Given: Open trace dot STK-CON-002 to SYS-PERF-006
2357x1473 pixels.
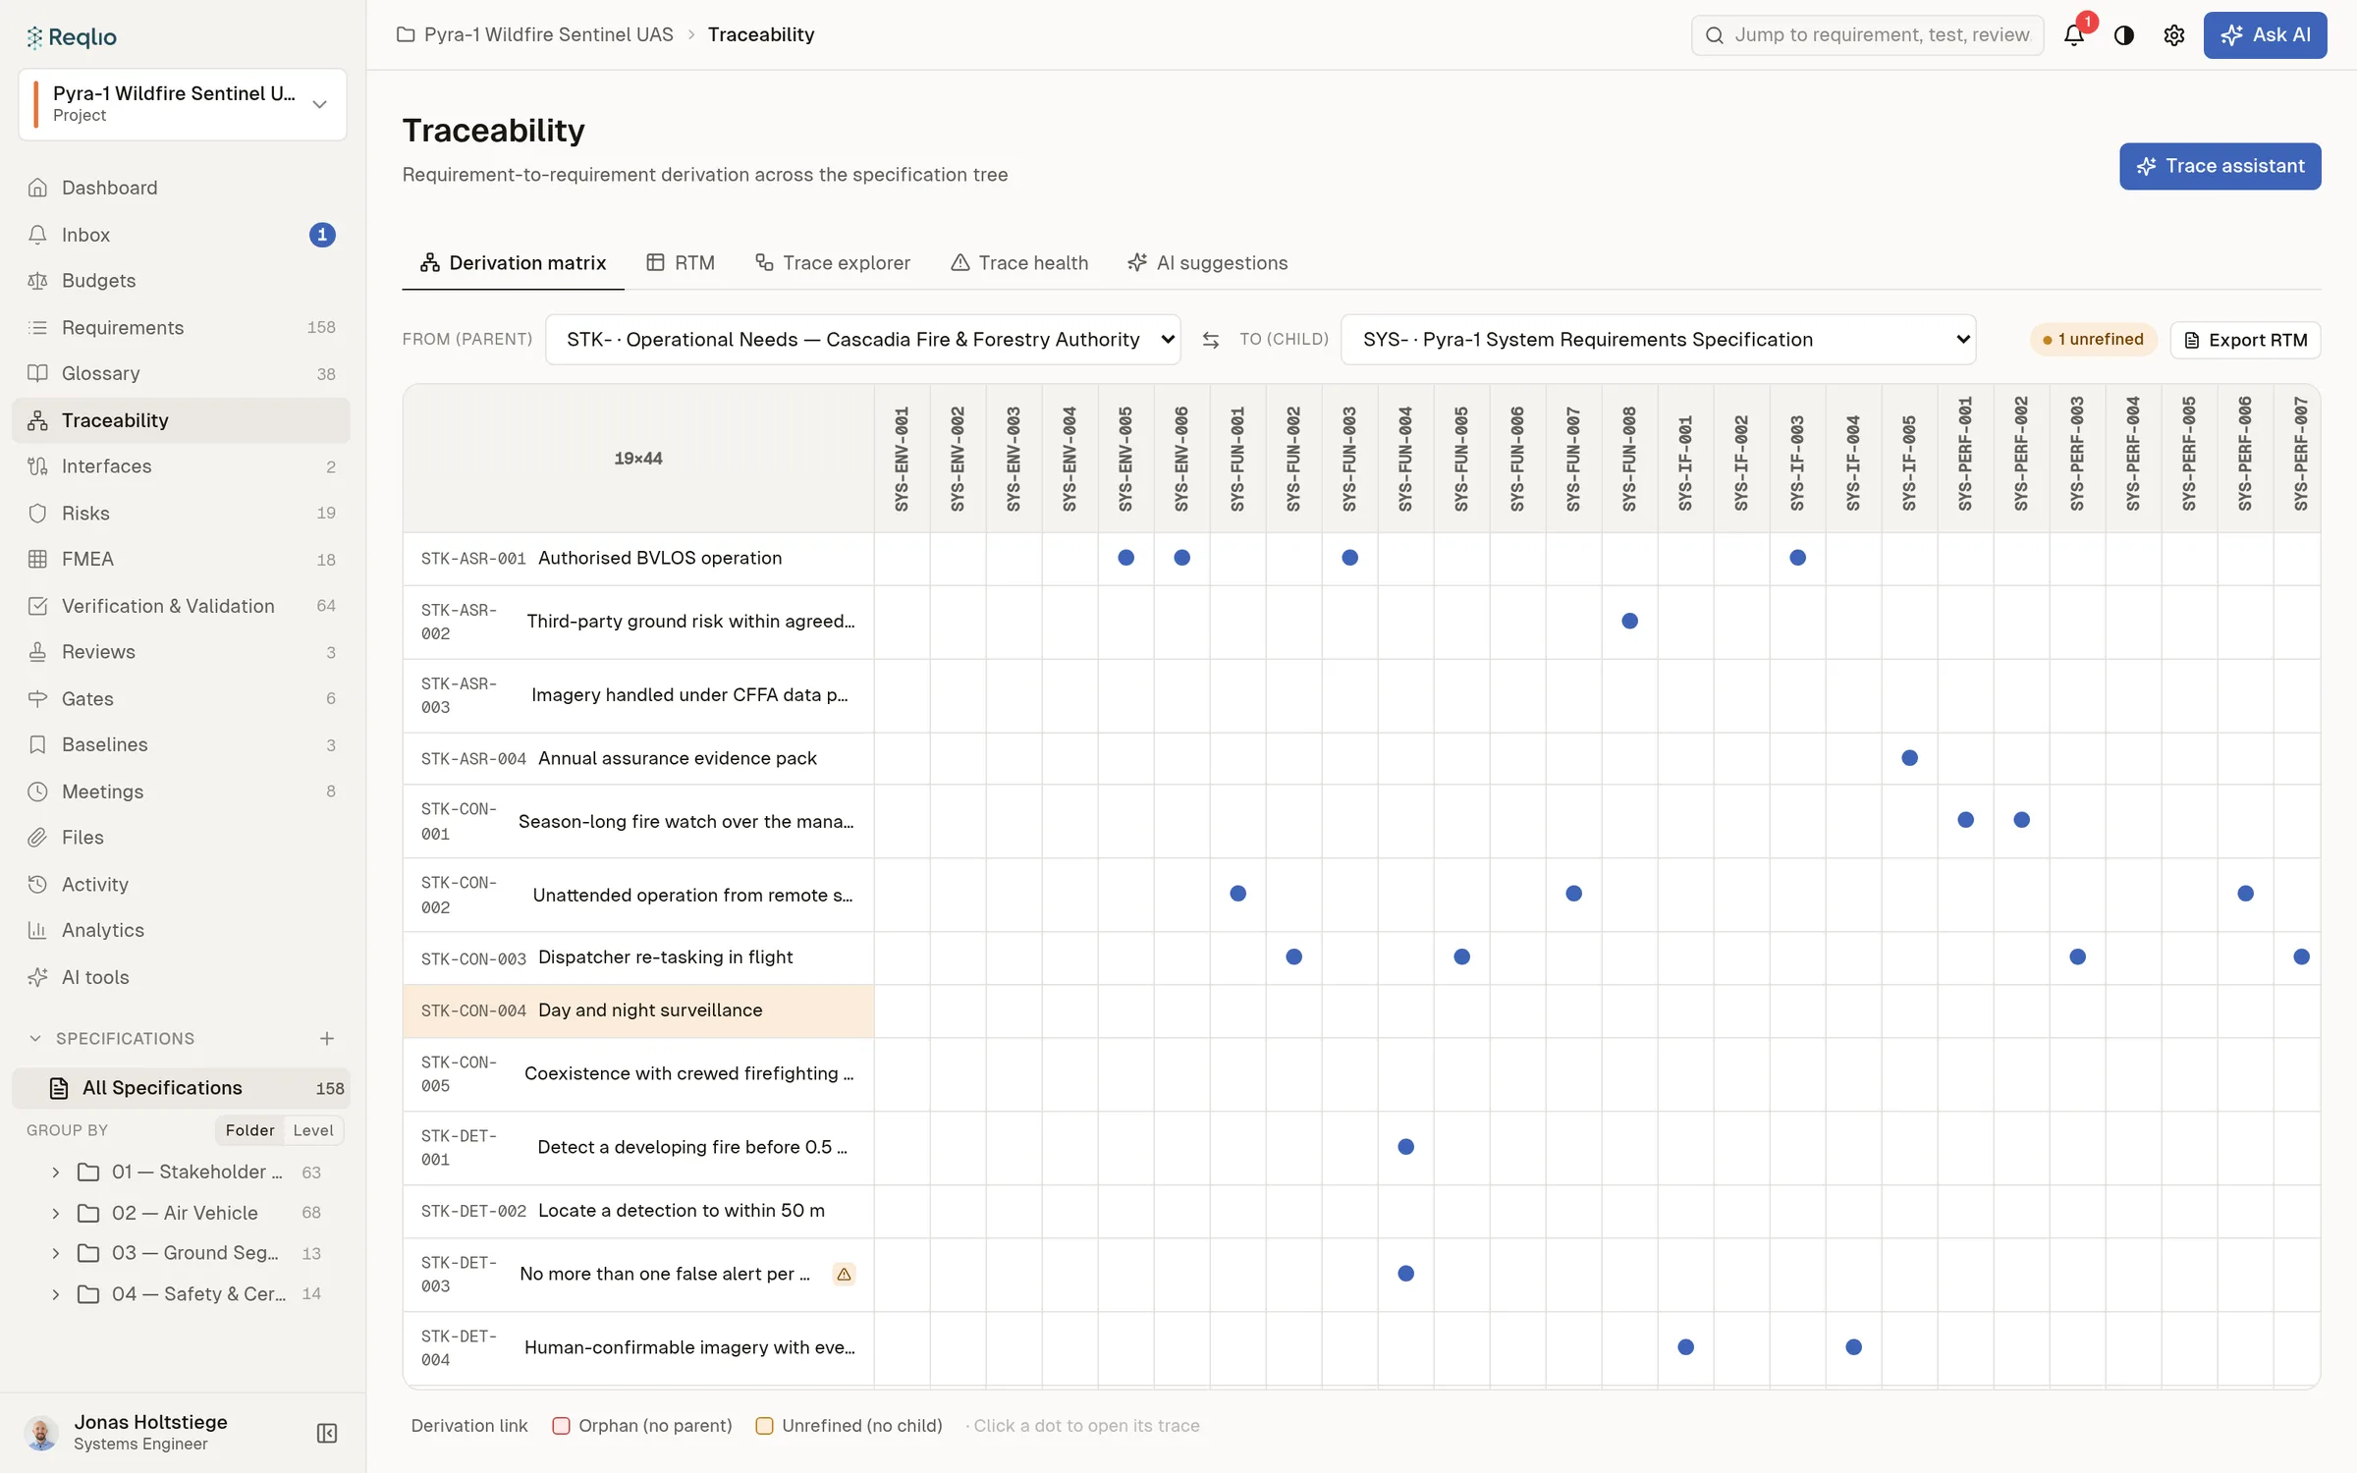Looking at the screenshot, I should (2245, 894).
